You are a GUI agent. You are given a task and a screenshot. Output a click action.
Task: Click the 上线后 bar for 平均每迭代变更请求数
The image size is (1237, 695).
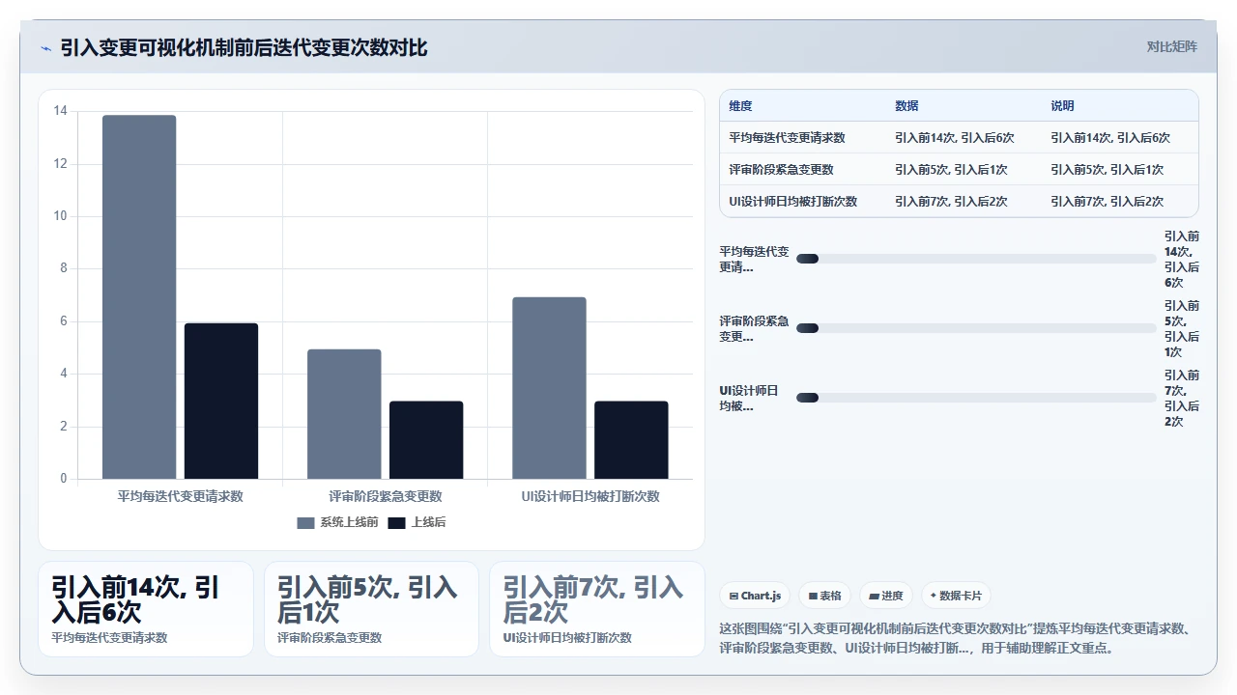(x=221, y=401)
